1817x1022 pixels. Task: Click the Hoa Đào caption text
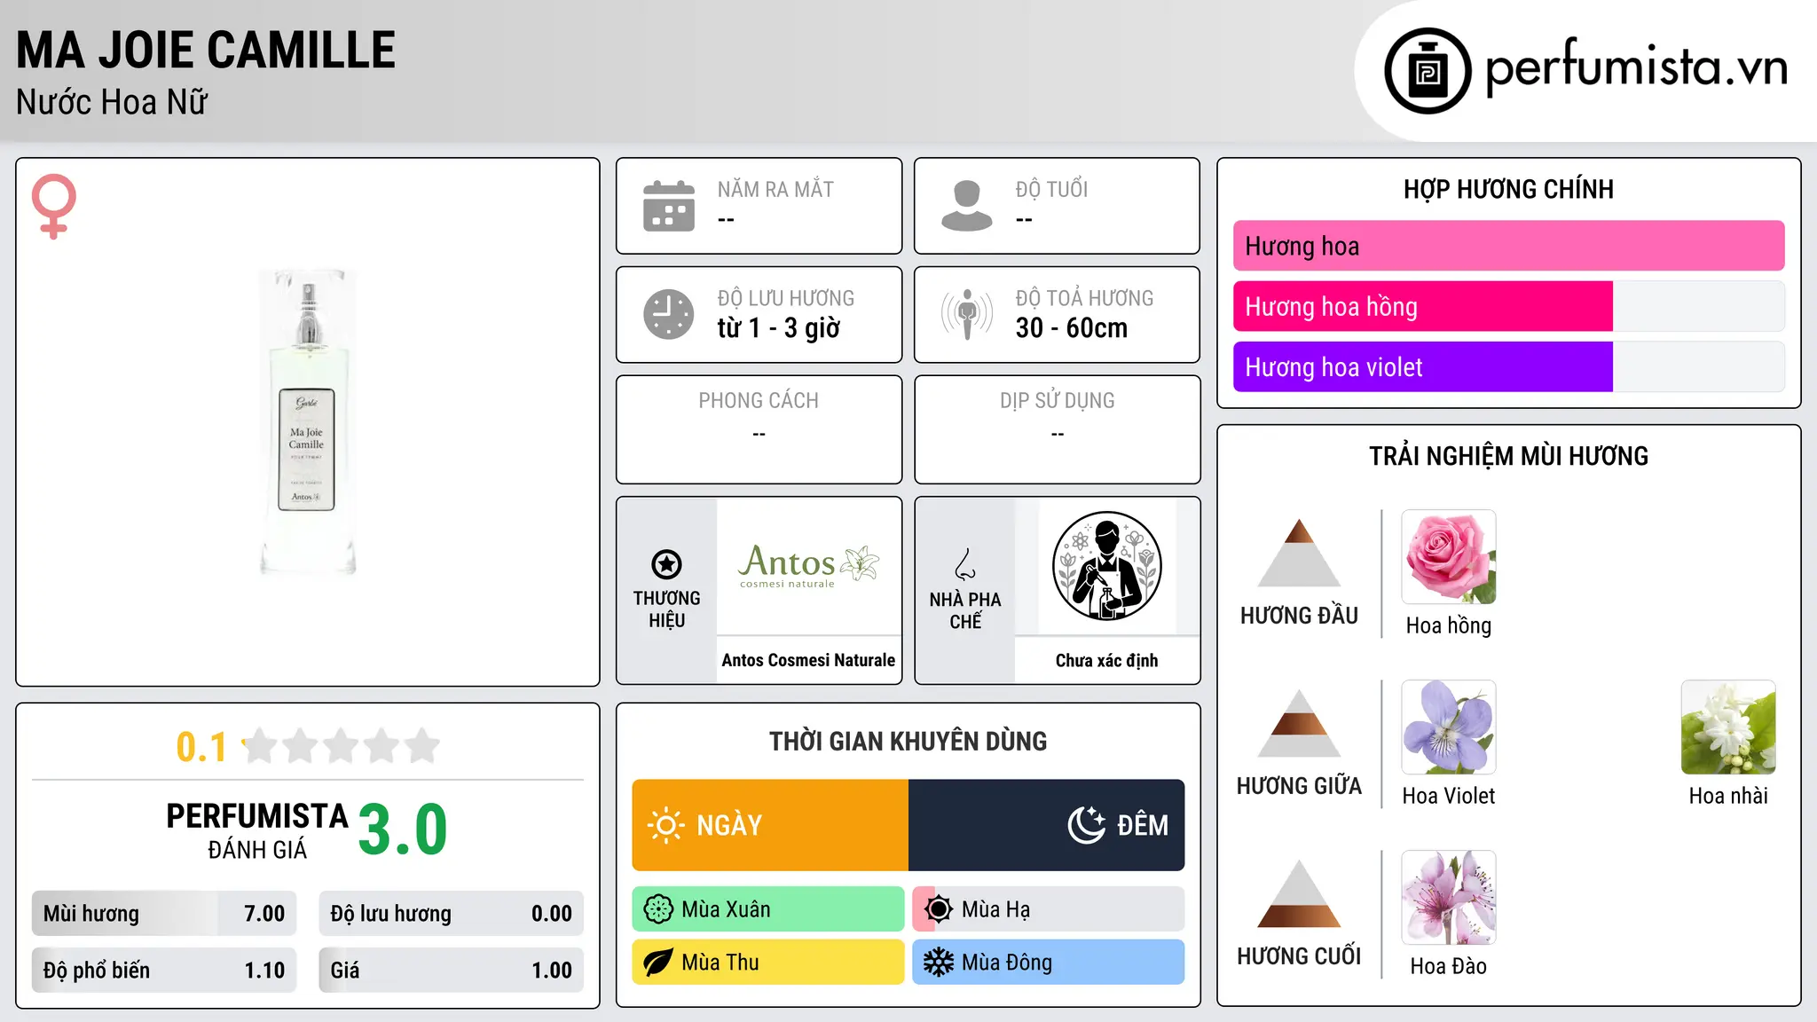click(1449, 966)
